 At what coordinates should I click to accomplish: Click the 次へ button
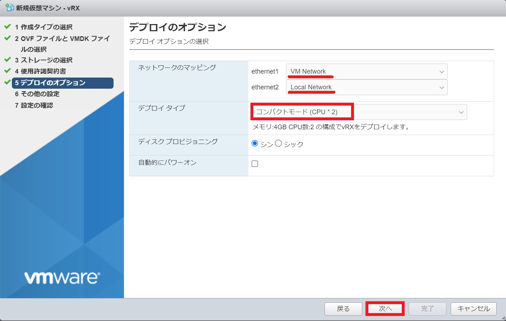(385, 309)
